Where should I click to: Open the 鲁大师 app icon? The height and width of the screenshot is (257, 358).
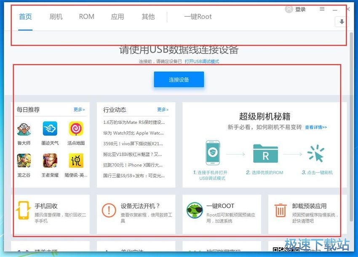click(x=24, y=129)
